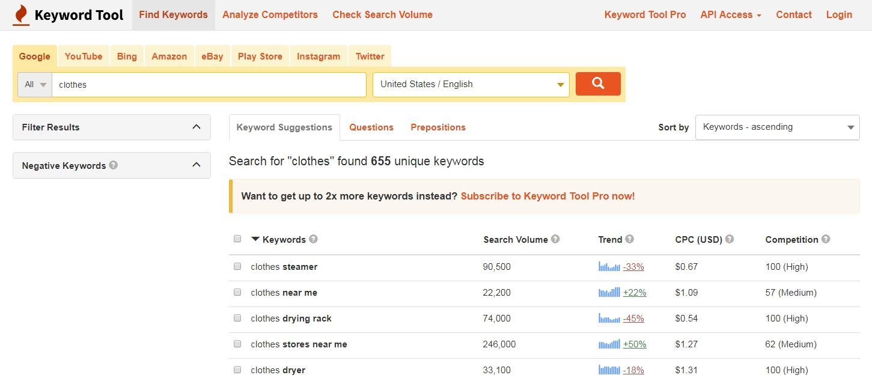
Task: Go to Analyze Competitors
Action: [x=270, y=15]
